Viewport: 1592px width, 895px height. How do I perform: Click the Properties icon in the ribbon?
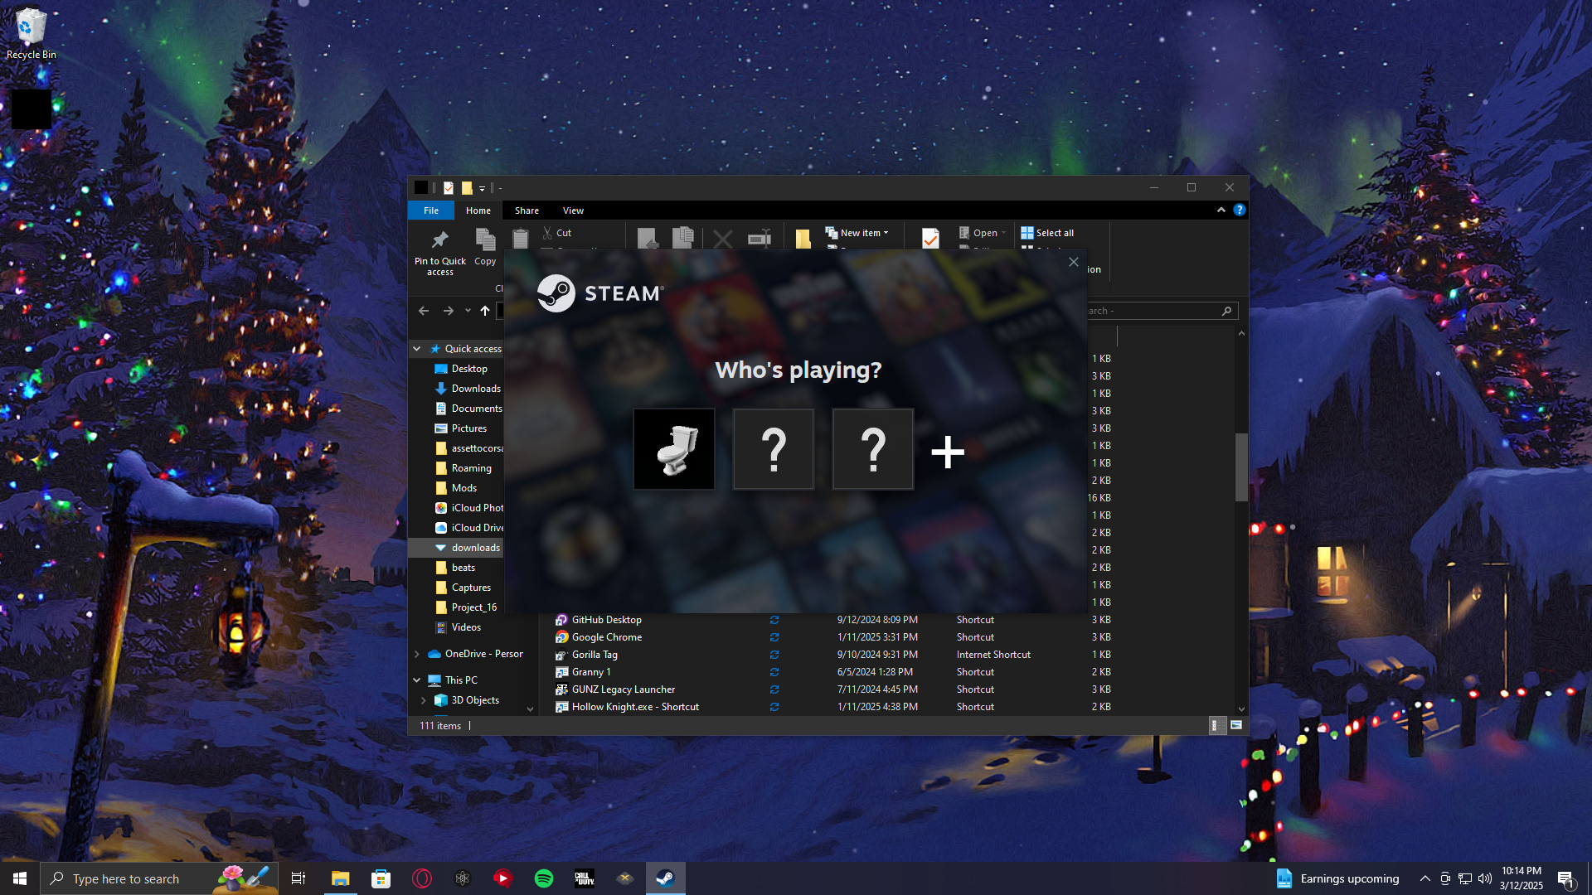tap(930, 239)
